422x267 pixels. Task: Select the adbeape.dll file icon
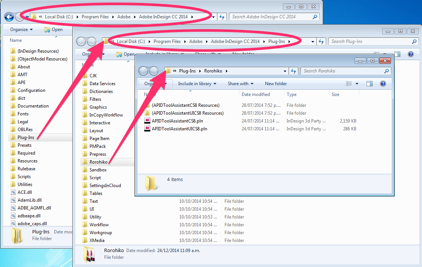tap(13, 216)
